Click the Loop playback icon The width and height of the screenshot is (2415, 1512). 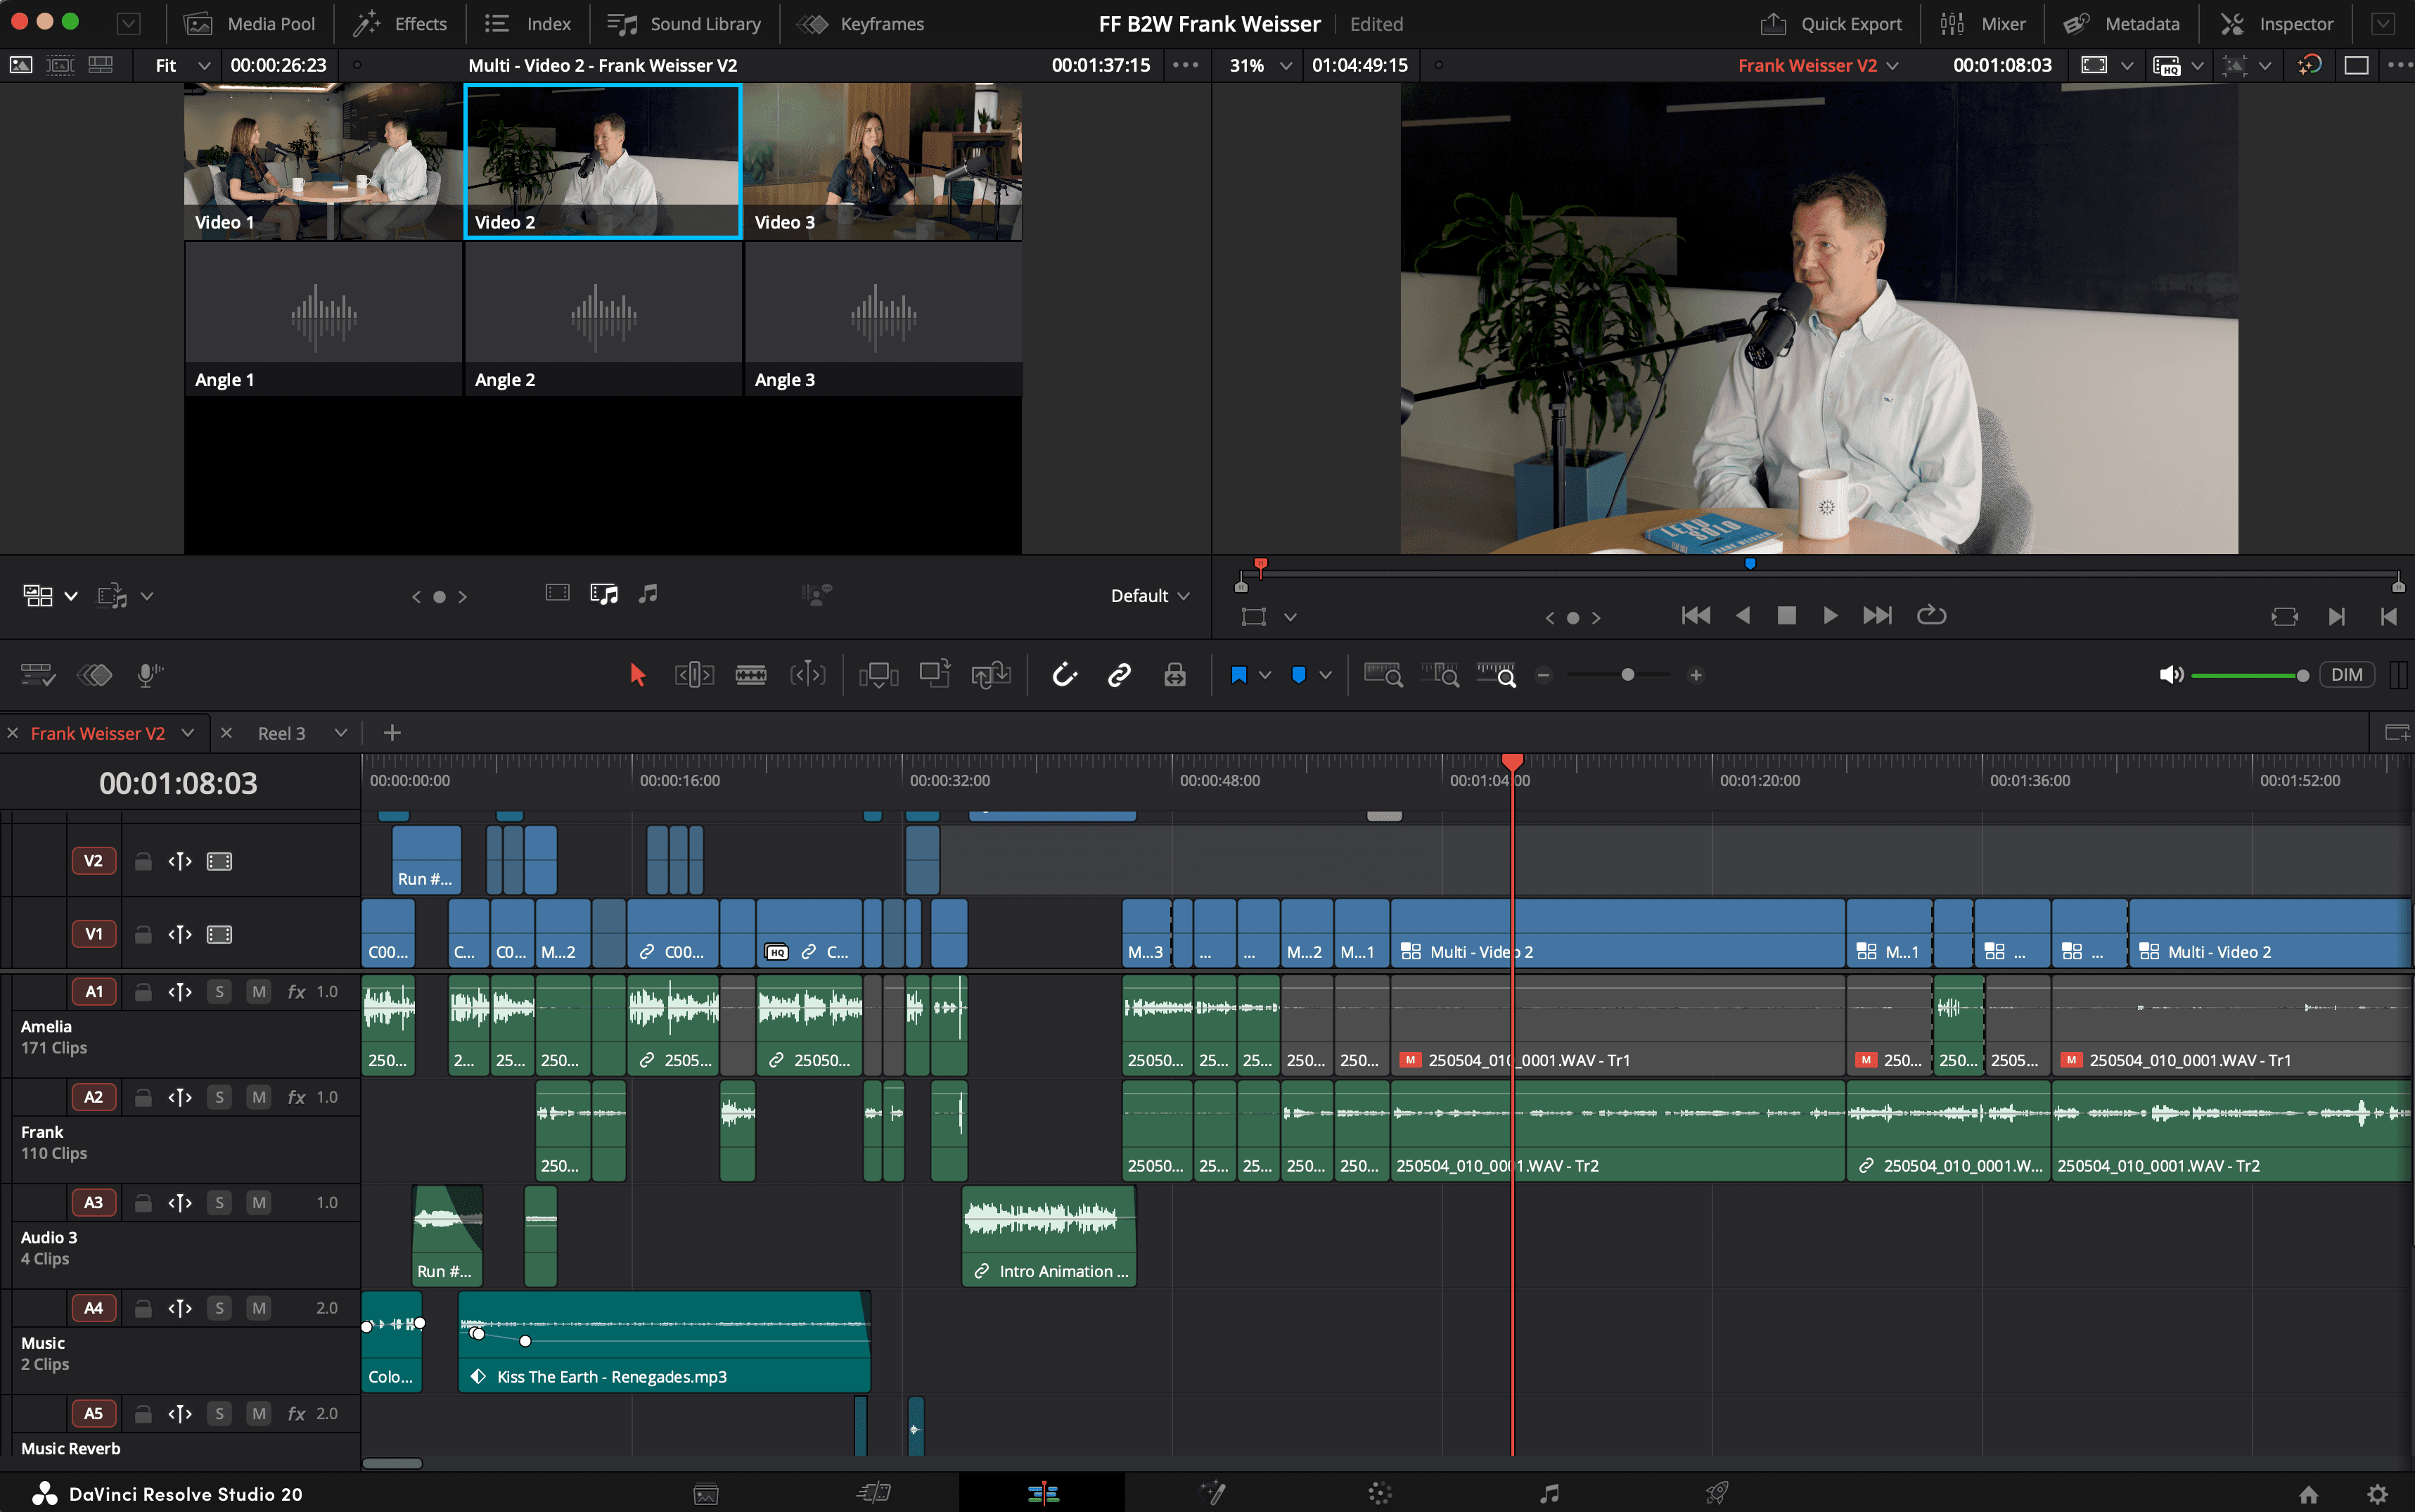(1931, 615)
